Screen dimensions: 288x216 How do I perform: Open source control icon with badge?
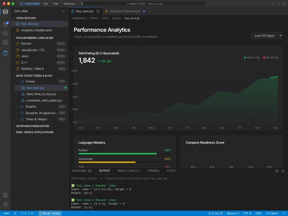pyautogui.click(x=5, y=24)
